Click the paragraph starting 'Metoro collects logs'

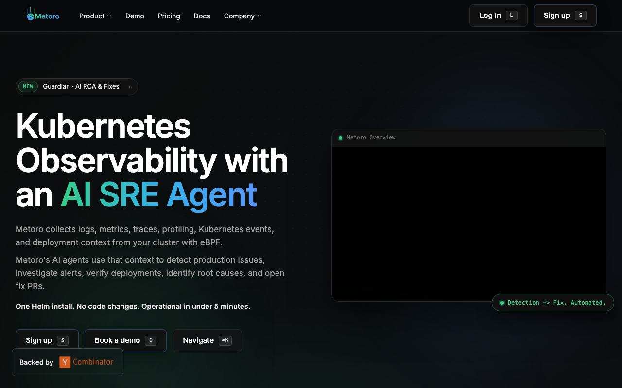pos(145,236)
